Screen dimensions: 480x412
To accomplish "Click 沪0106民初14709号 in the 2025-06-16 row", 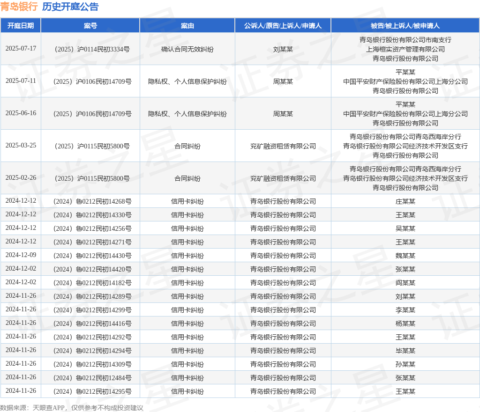I will pyautogui.click(x=104, y=114).
